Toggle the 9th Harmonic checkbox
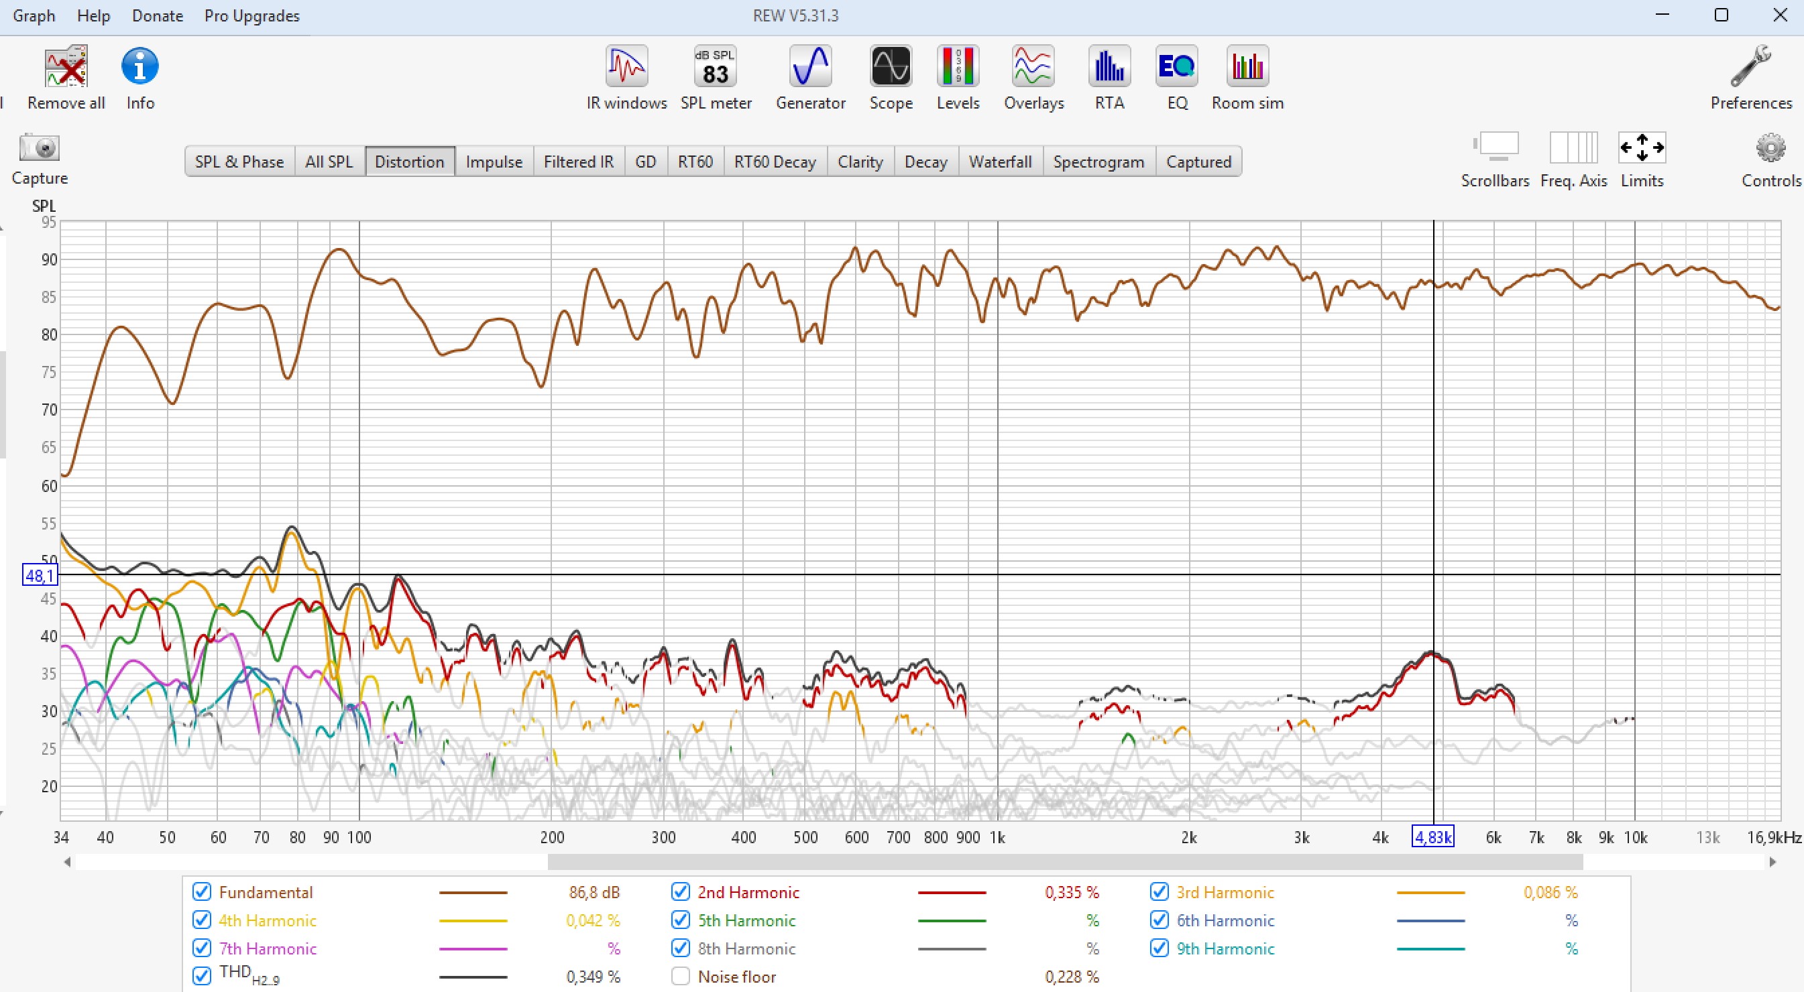This screenshot has width=1804, height=992. click(1159, 948)
